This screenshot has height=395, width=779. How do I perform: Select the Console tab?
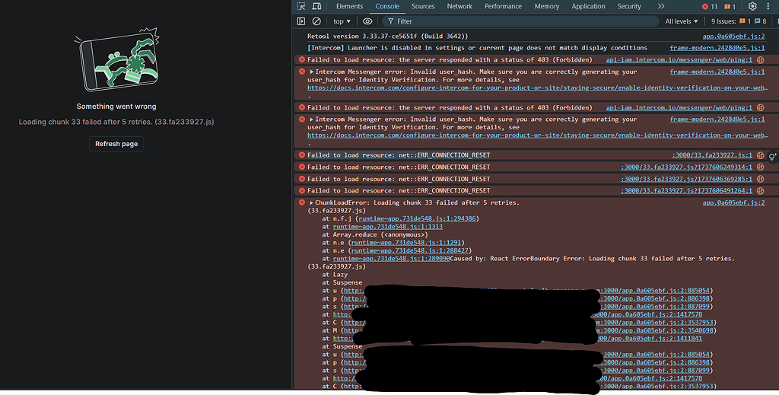point(387,6)
